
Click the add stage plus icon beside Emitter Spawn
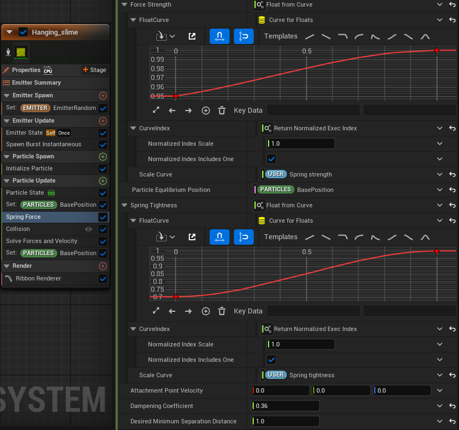point(102,96)
